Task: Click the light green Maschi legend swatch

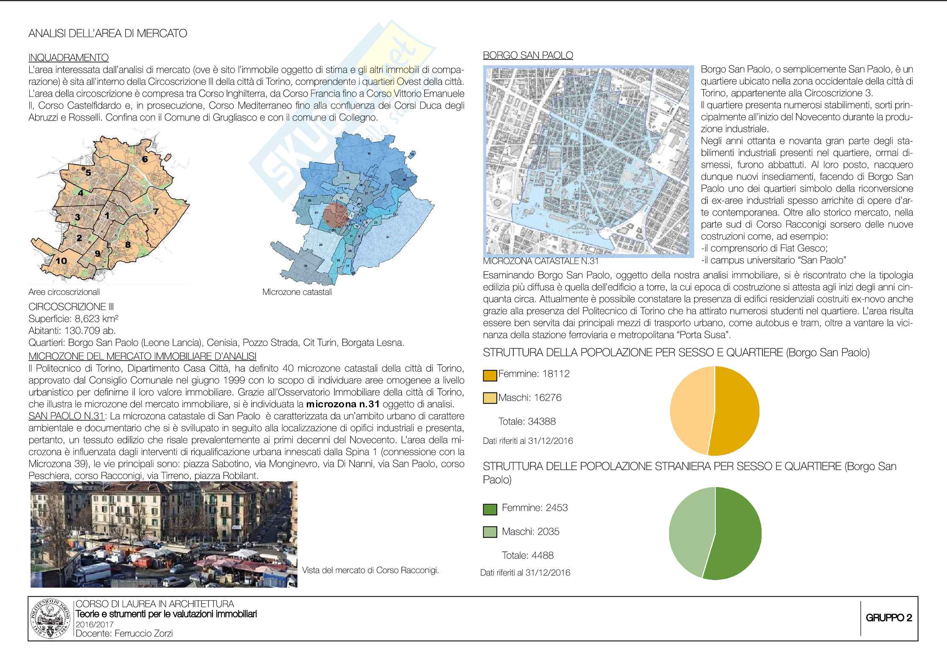Action: pos(490,533)
